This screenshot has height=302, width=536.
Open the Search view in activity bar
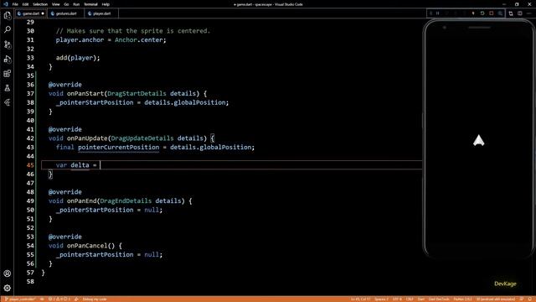[8, 30]
